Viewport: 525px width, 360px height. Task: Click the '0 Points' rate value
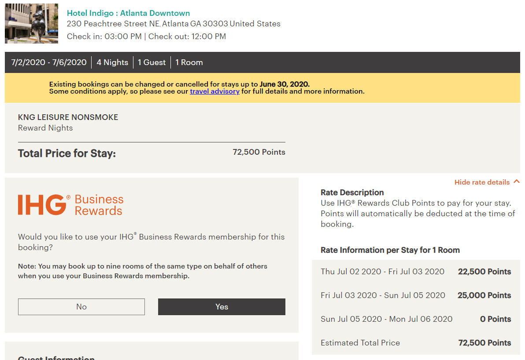click(495, 319)
